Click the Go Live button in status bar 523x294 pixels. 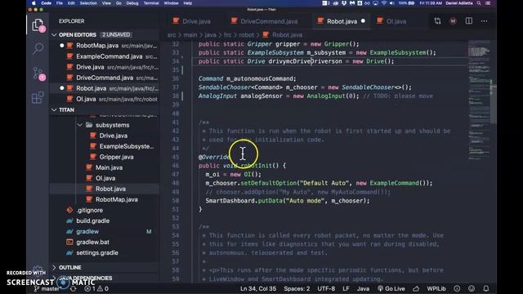click(x=391, y=288)
